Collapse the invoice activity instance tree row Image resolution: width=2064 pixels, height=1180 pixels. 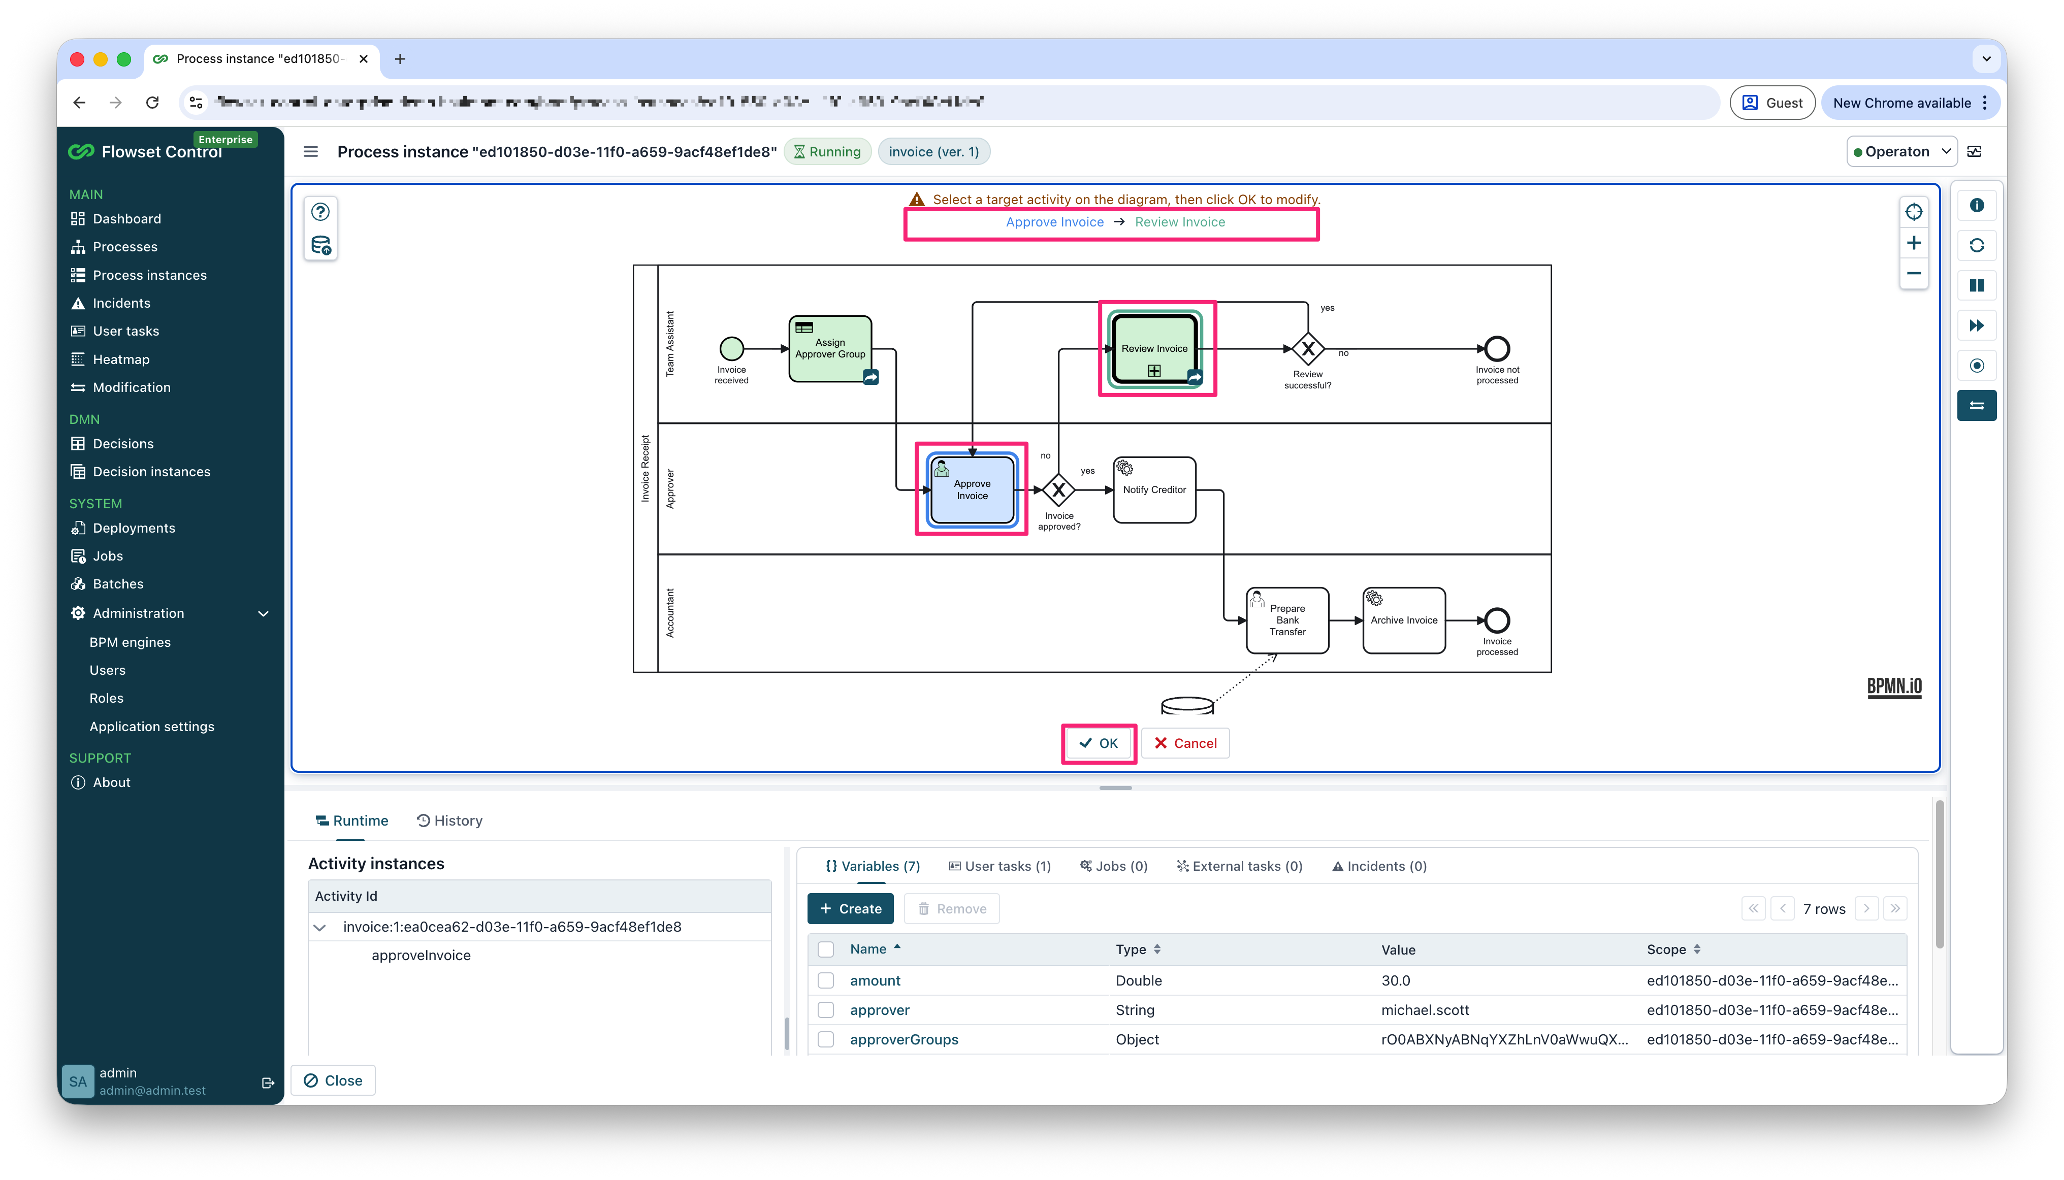(319, 927)
